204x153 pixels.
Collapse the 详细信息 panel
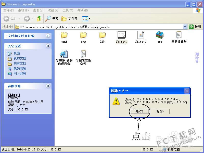[48, 86]
